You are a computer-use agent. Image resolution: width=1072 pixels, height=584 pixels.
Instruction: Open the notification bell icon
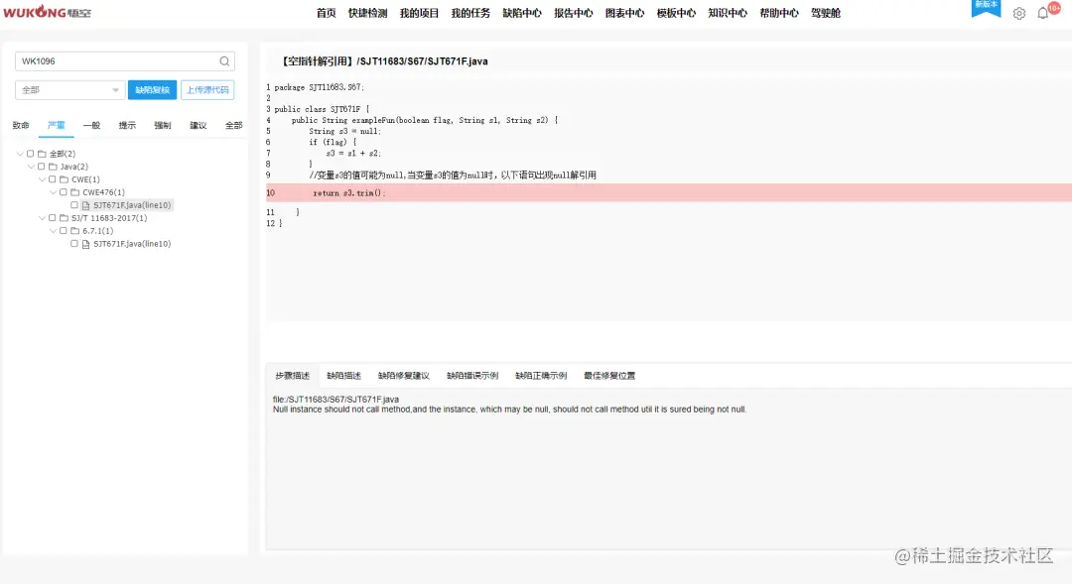(x=1042, y=13)
